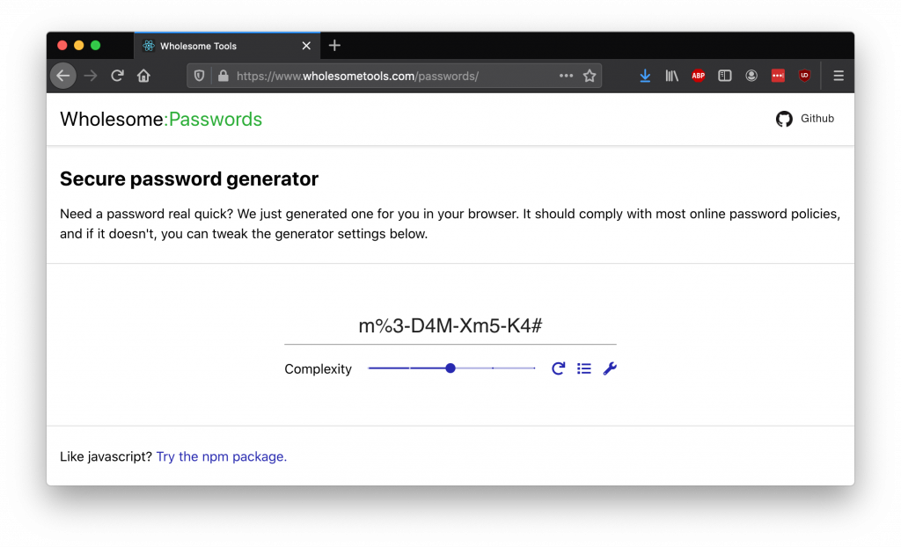Click the green macOS fullscreen window button
Screen dimensions: 901x547
point(95,46)
